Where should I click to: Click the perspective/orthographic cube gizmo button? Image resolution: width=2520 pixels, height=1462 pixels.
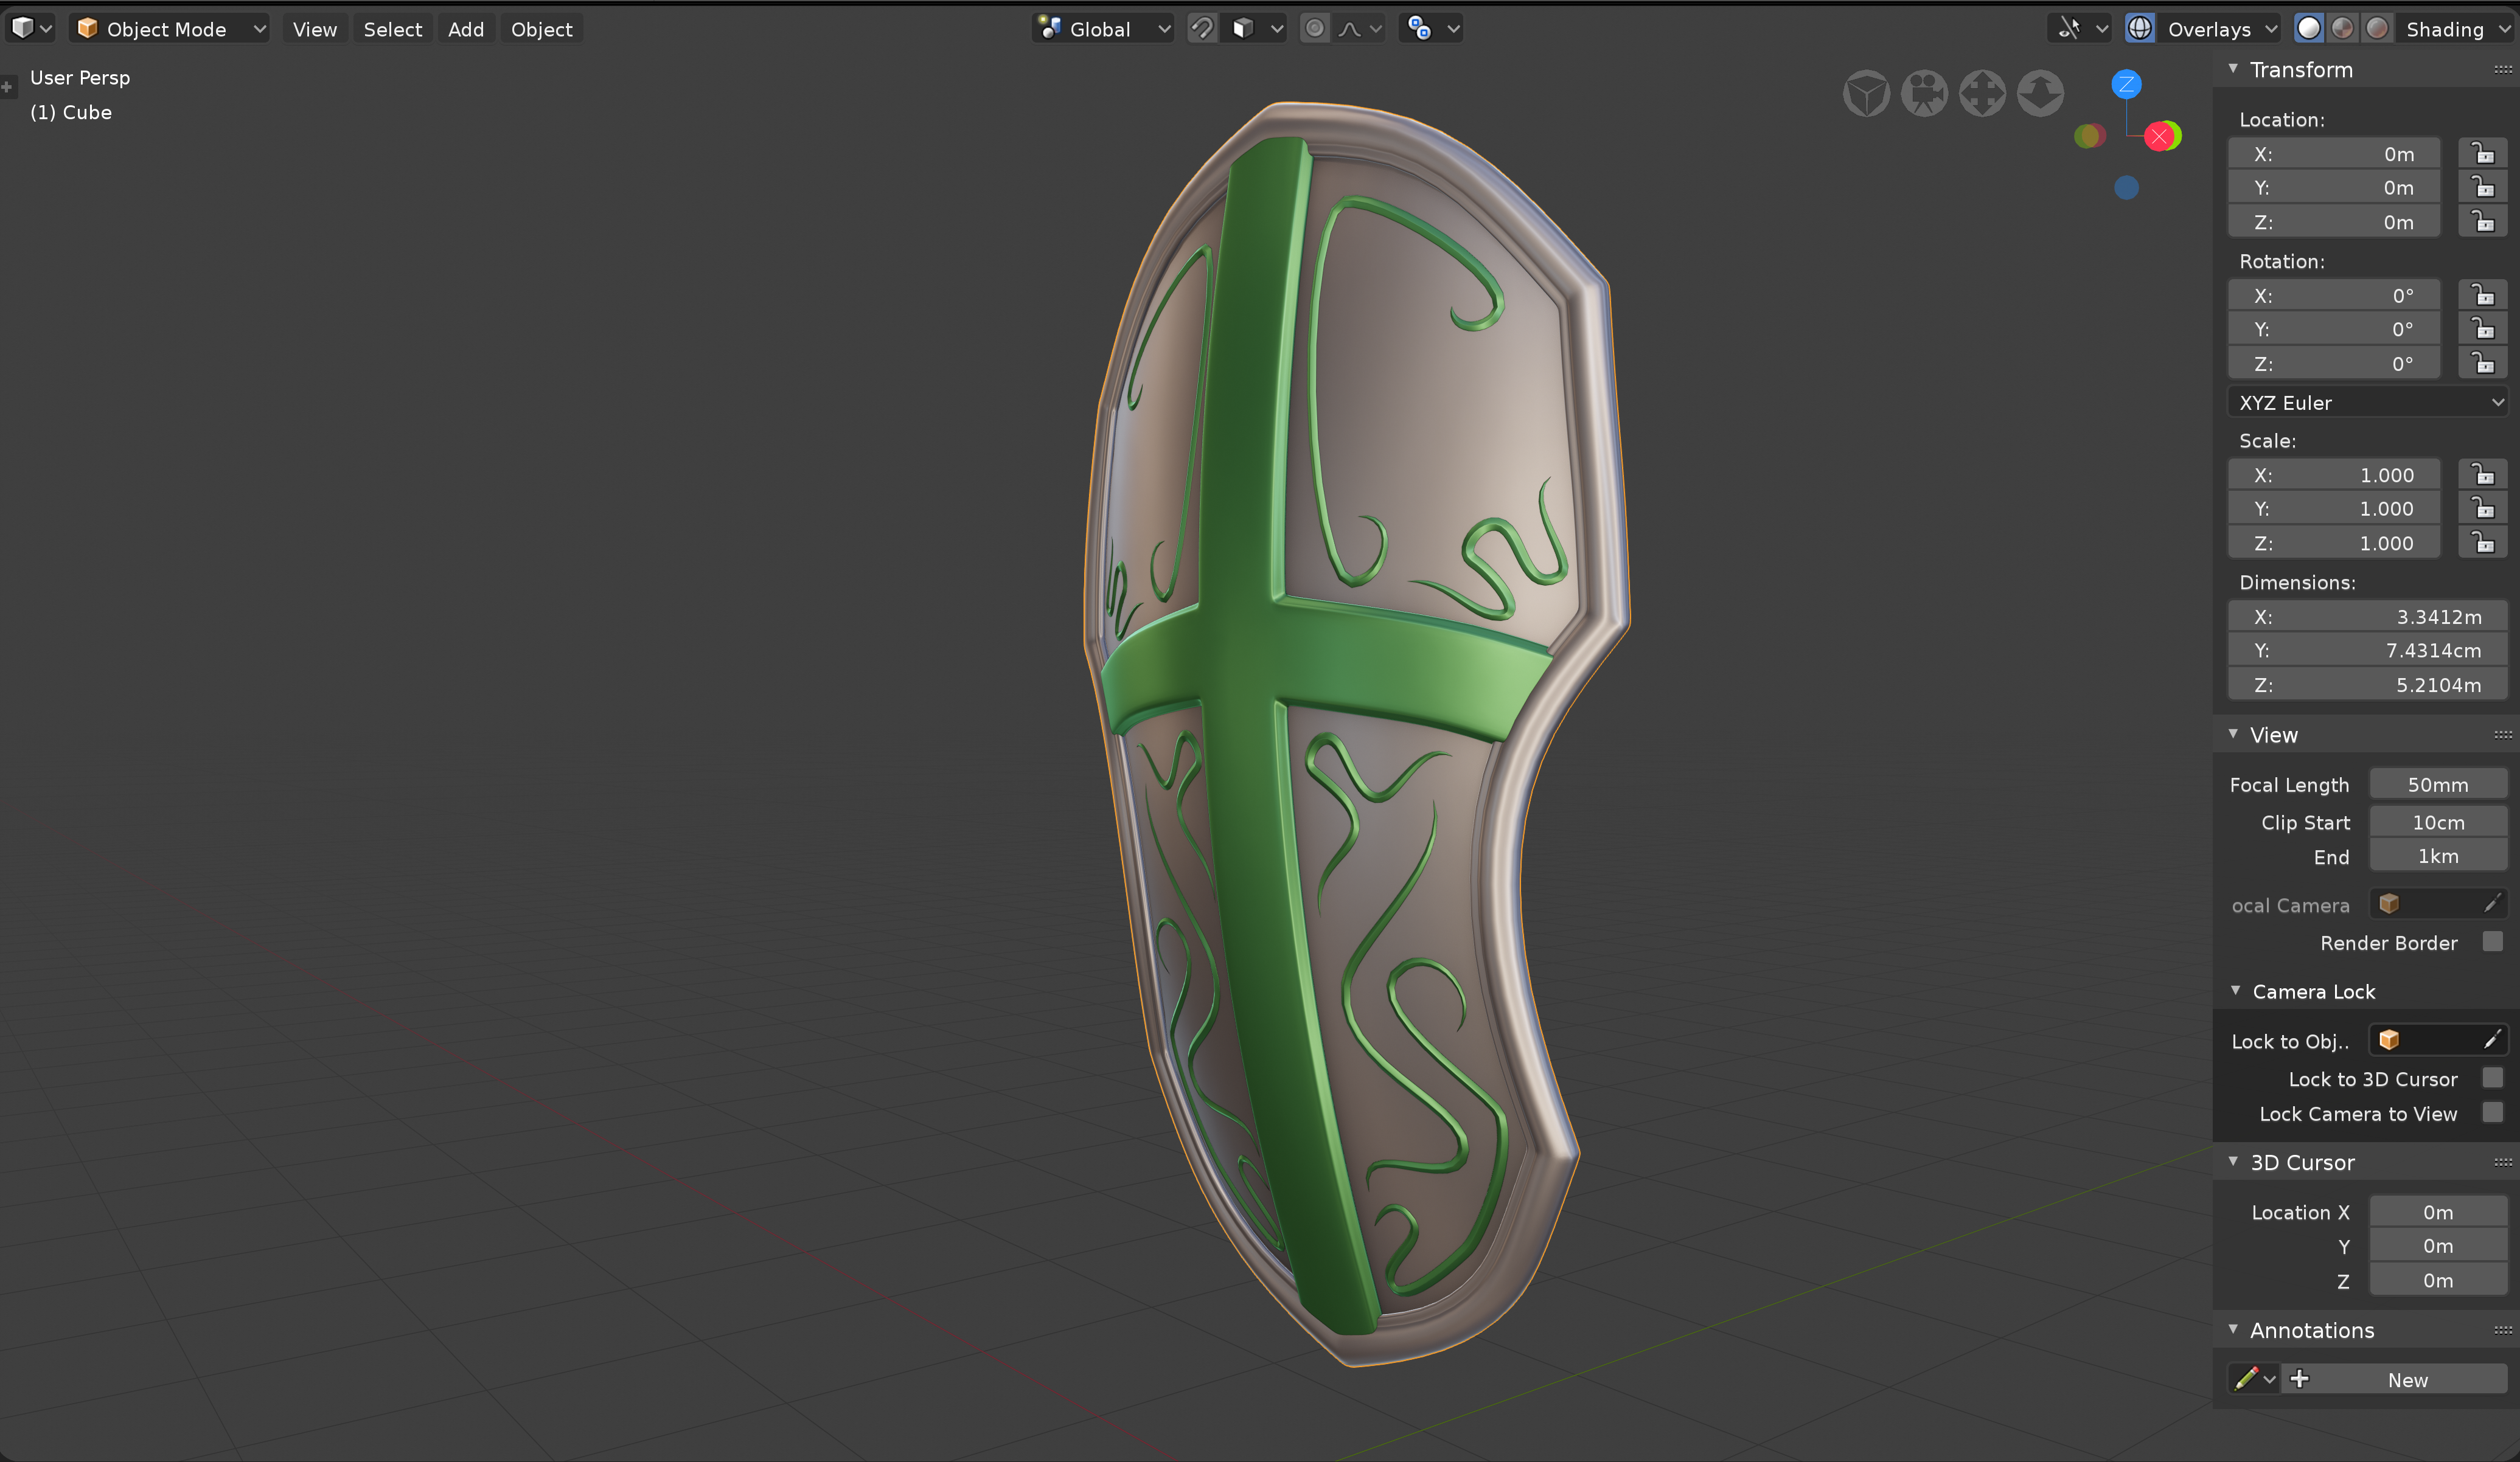pos(1866,95)
